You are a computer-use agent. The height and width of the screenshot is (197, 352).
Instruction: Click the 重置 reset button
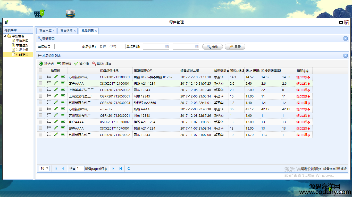(235, 47)
